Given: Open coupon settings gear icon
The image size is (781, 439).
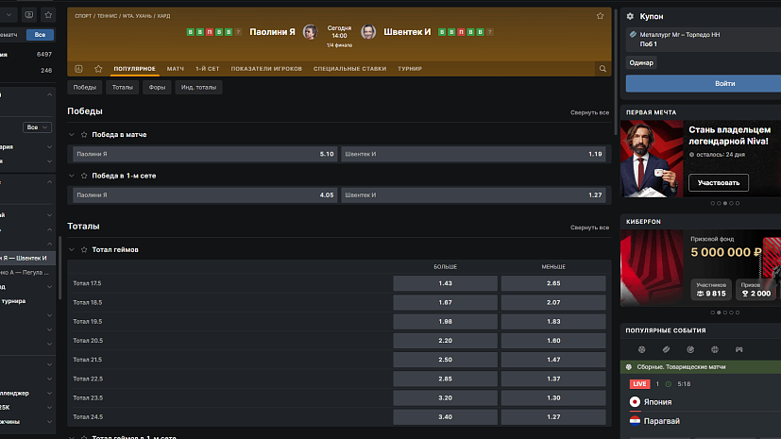Looking at the screenshot, I should tap(630, 16).
